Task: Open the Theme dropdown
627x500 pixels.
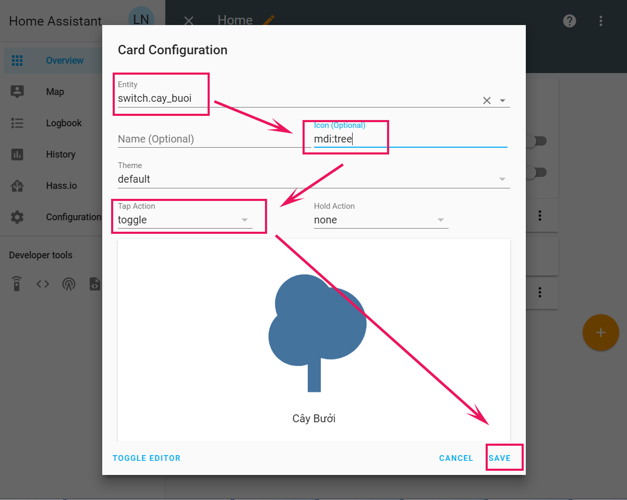Action: point(313,179)
